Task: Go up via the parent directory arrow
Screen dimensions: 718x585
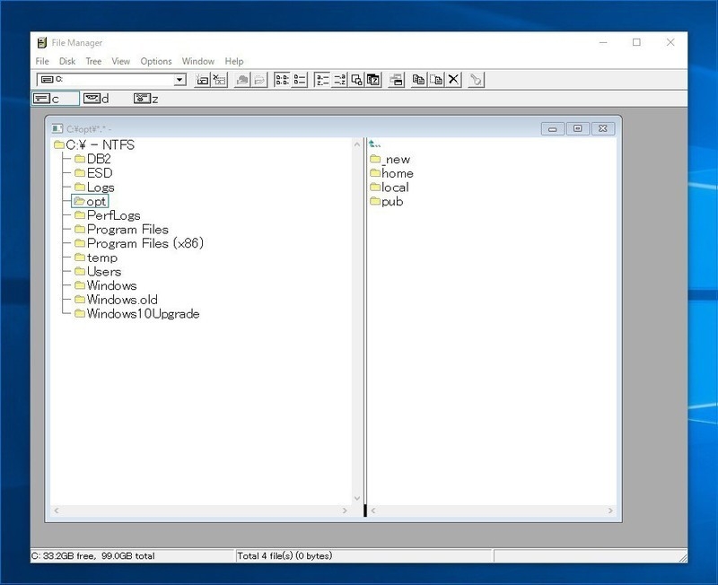Action: [374, 144]
